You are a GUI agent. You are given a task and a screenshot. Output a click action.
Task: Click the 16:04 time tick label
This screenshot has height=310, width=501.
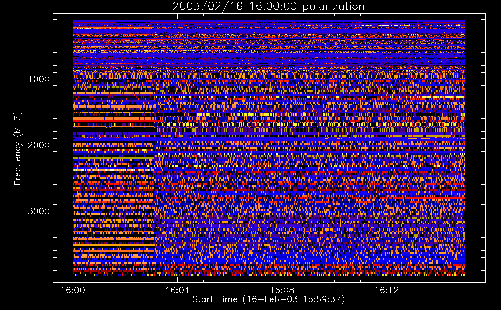(x=177, y=290)
